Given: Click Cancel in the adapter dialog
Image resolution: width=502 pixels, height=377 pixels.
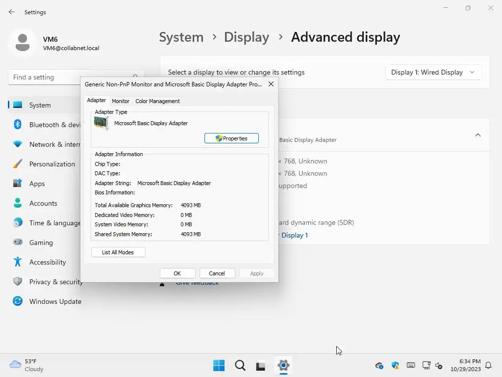Looking at the screenshot, I should (217, 273).
